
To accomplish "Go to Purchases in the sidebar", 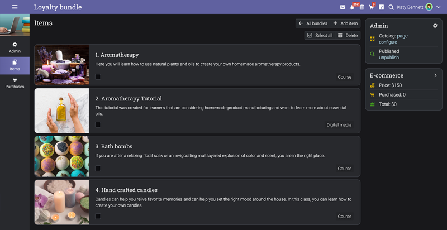I will click(15, 83).
